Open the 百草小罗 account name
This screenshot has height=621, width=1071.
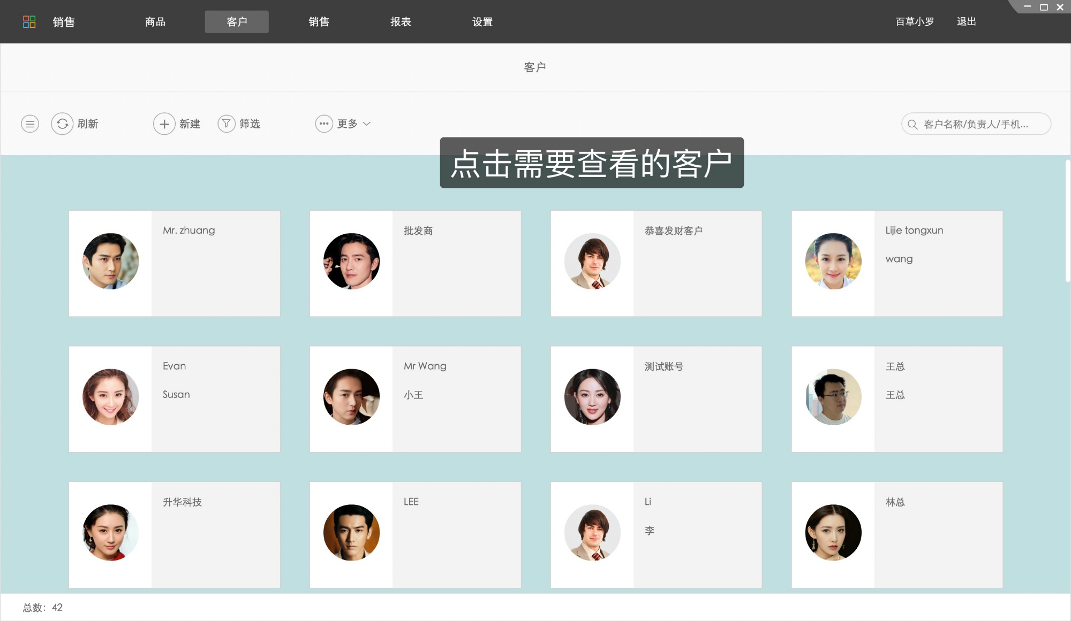[x=914, y=21]
